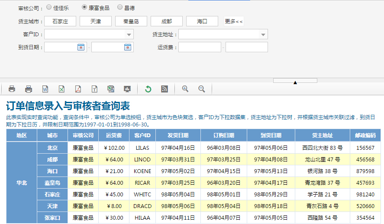Zoom out of the report
The height and width of the screenshot is (224, 384).
[202, 89]
